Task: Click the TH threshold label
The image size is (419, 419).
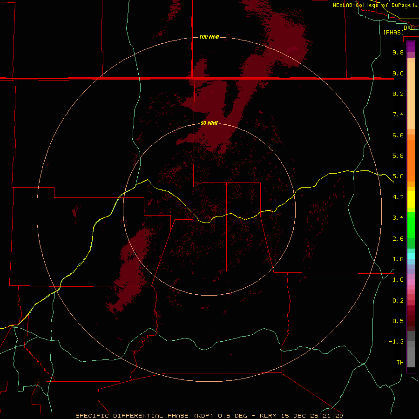Action: point(400,363)
